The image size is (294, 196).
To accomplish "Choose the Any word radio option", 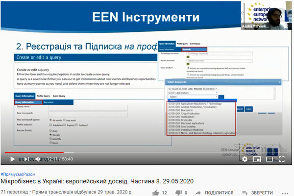I will point(64,120).
